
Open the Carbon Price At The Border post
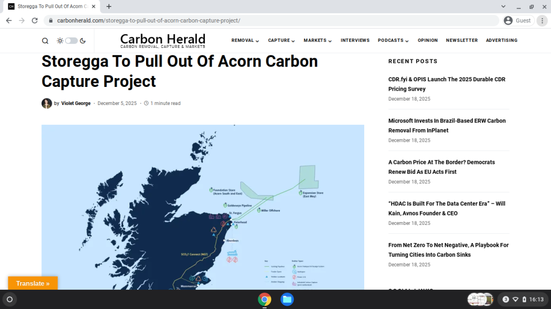coord(441,167)
